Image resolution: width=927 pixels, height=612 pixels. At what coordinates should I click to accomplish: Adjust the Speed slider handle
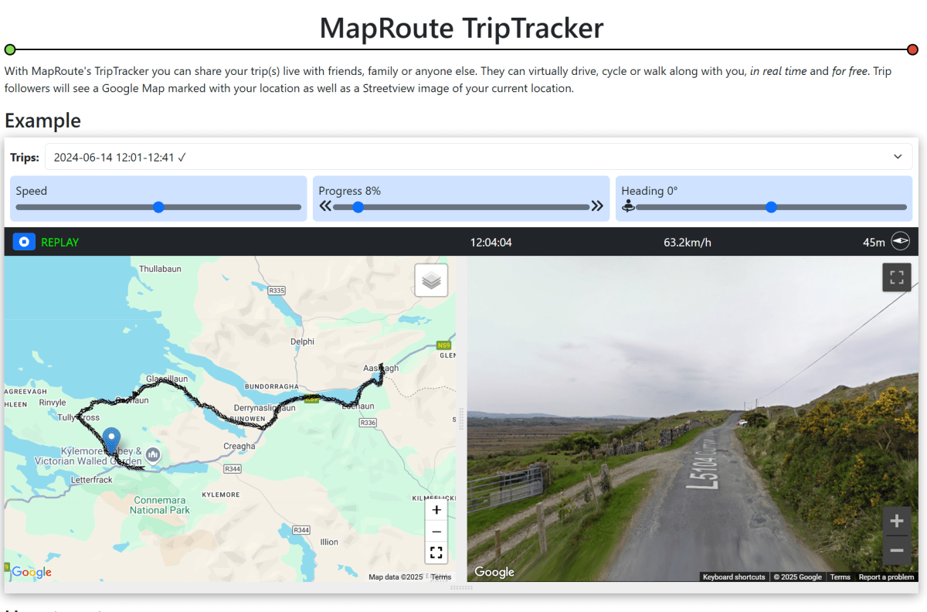158,207
